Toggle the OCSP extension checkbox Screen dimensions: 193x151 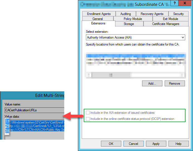[x=88, y=119]
